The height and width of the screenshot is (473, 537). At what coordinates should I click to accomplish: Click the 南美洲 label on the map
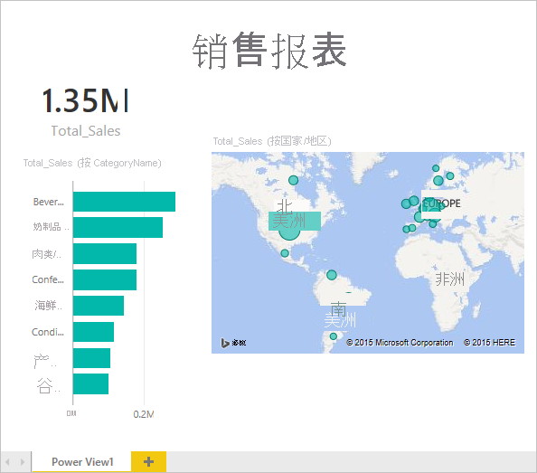click(x=340, y=315)
